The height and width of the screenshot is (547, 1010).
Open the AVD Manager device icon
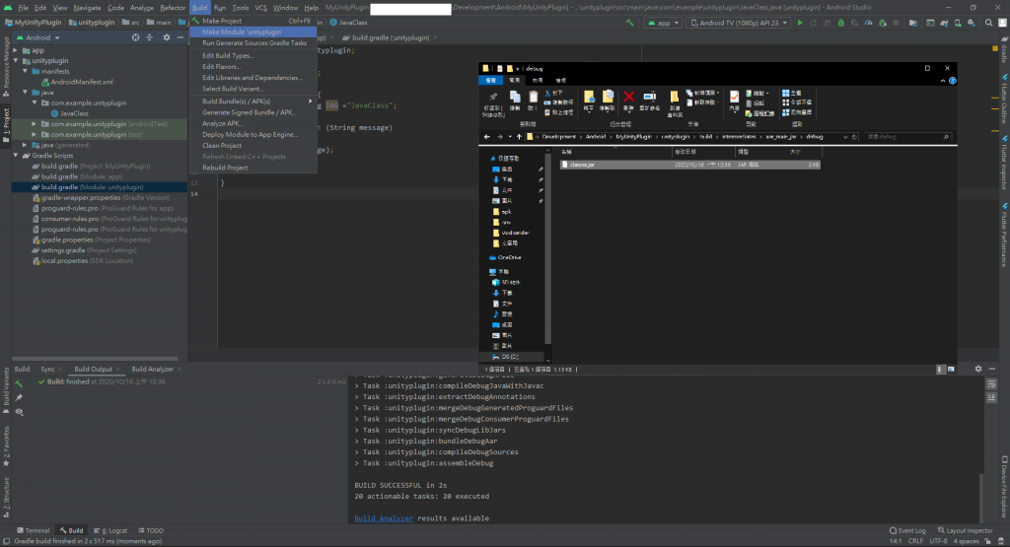(958, 23)
